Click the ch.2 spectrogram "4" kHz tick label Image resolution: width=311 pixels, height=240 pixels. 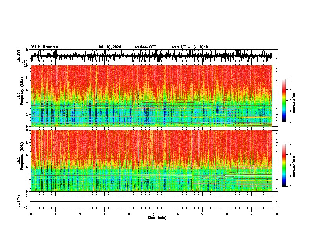pyautogui.click(x=27, y=167)
